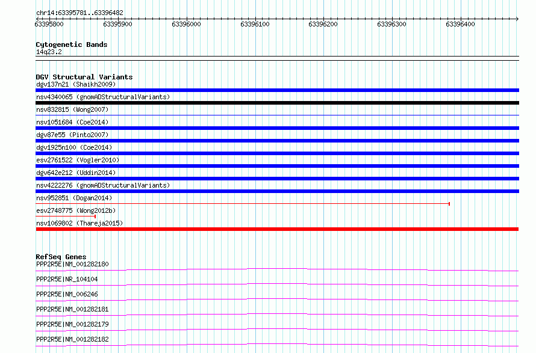This screenshot has height=353, width=536.
Task: Click the DGV Structural Variants track title
Action: (x=84, y=77)
